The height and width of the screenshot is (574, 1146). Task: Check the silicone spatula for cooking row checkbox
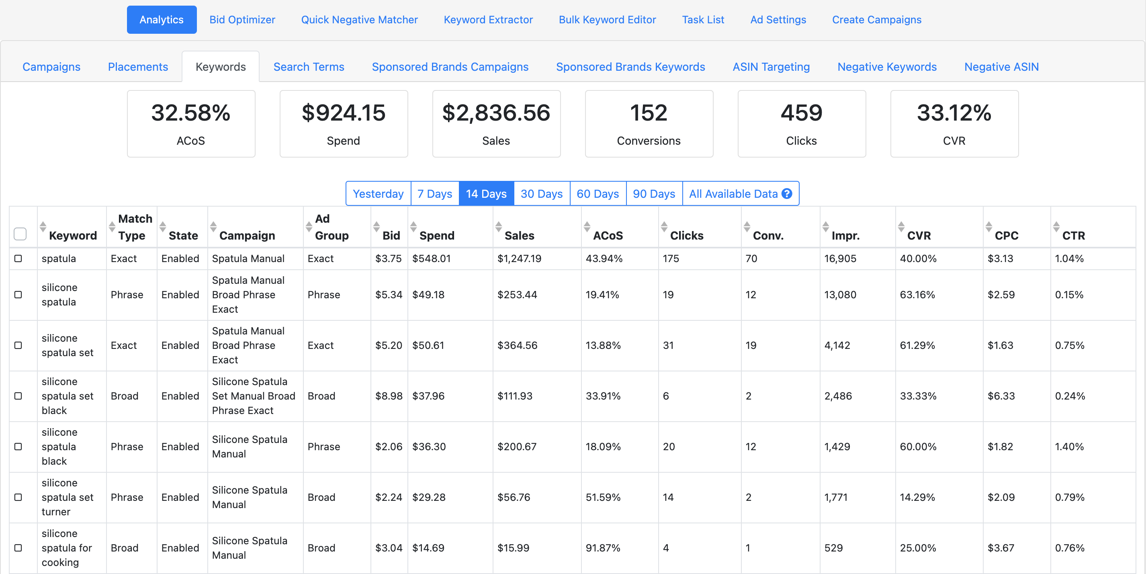point(18,548)
